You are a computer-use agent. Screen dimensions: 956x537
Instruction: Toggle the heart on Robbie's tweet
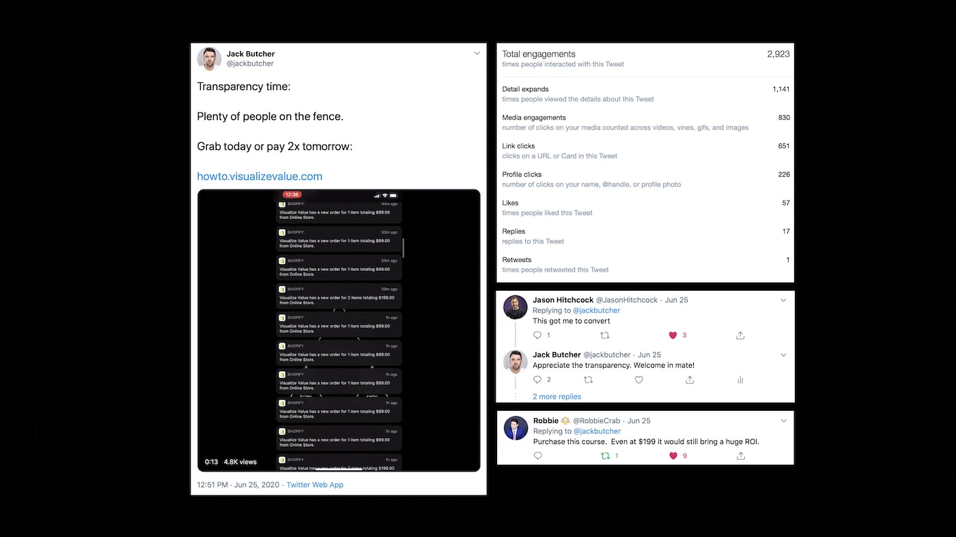pyautogui.click(x=673, y=456)
